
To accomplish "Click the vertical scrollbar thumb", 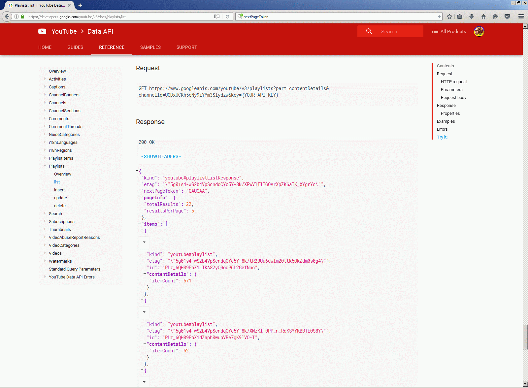I will [x=525, y=337].
